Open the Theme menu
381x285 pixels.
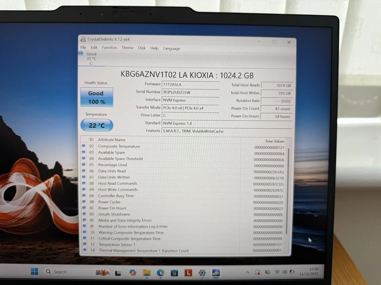127,48
